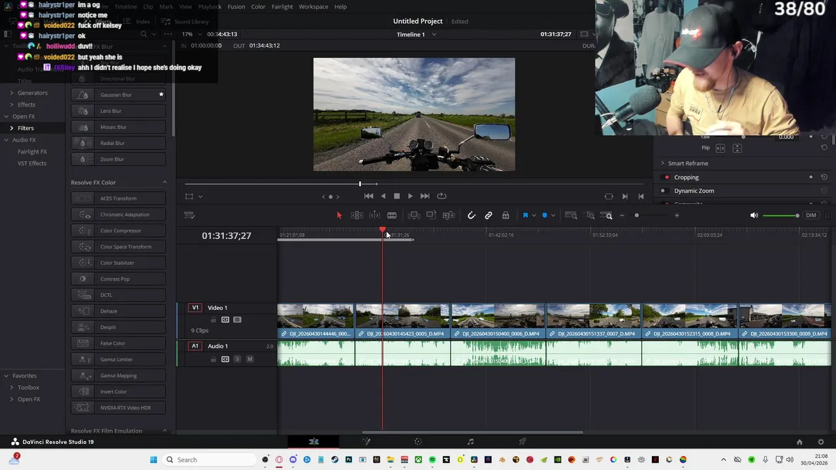Toggle the Position Lock padlock
Screen dimensions: 836x470
click(x=506, y=215)
